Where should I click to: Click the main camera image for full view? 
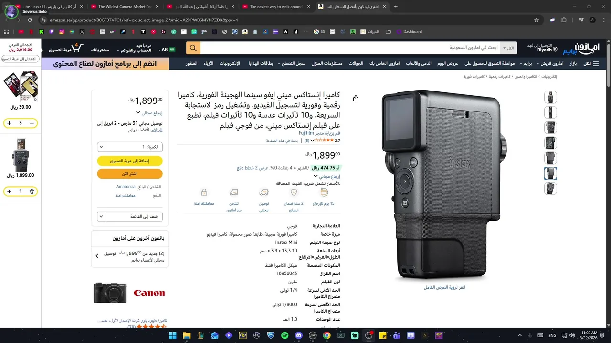click(443, 185)
